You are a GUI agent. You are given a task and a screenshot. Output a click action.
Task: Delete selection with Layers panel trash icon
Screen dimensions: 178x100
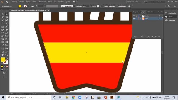point(159,36)
